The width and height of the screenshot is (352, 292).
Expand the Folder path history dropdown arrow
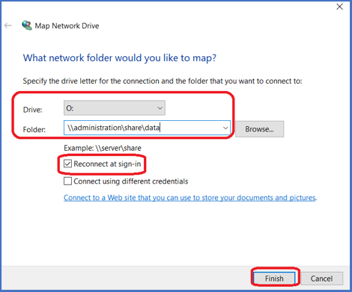coord(225,128)
